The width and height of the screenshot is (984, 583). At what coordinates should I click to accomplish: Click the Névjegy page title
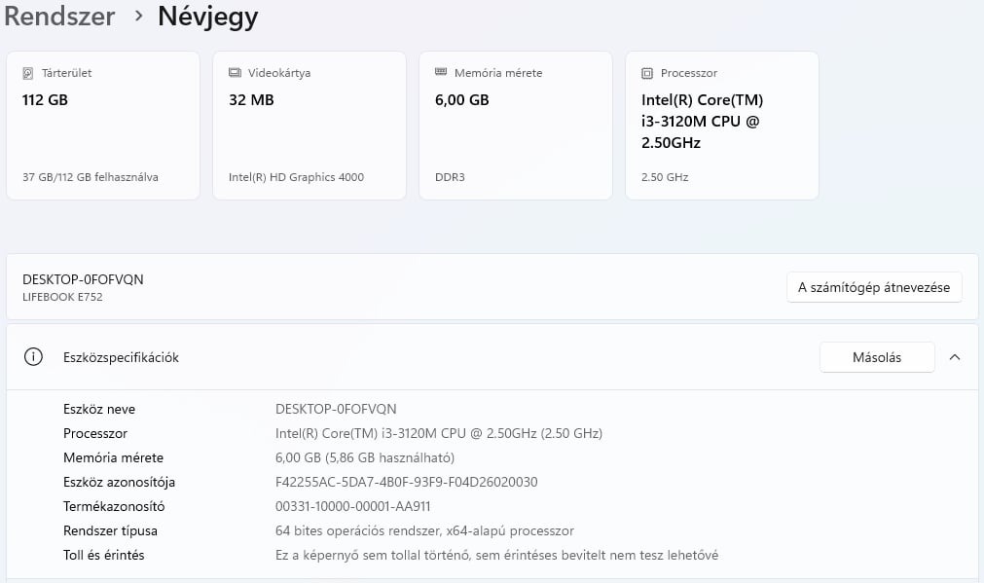click(208, 17)
